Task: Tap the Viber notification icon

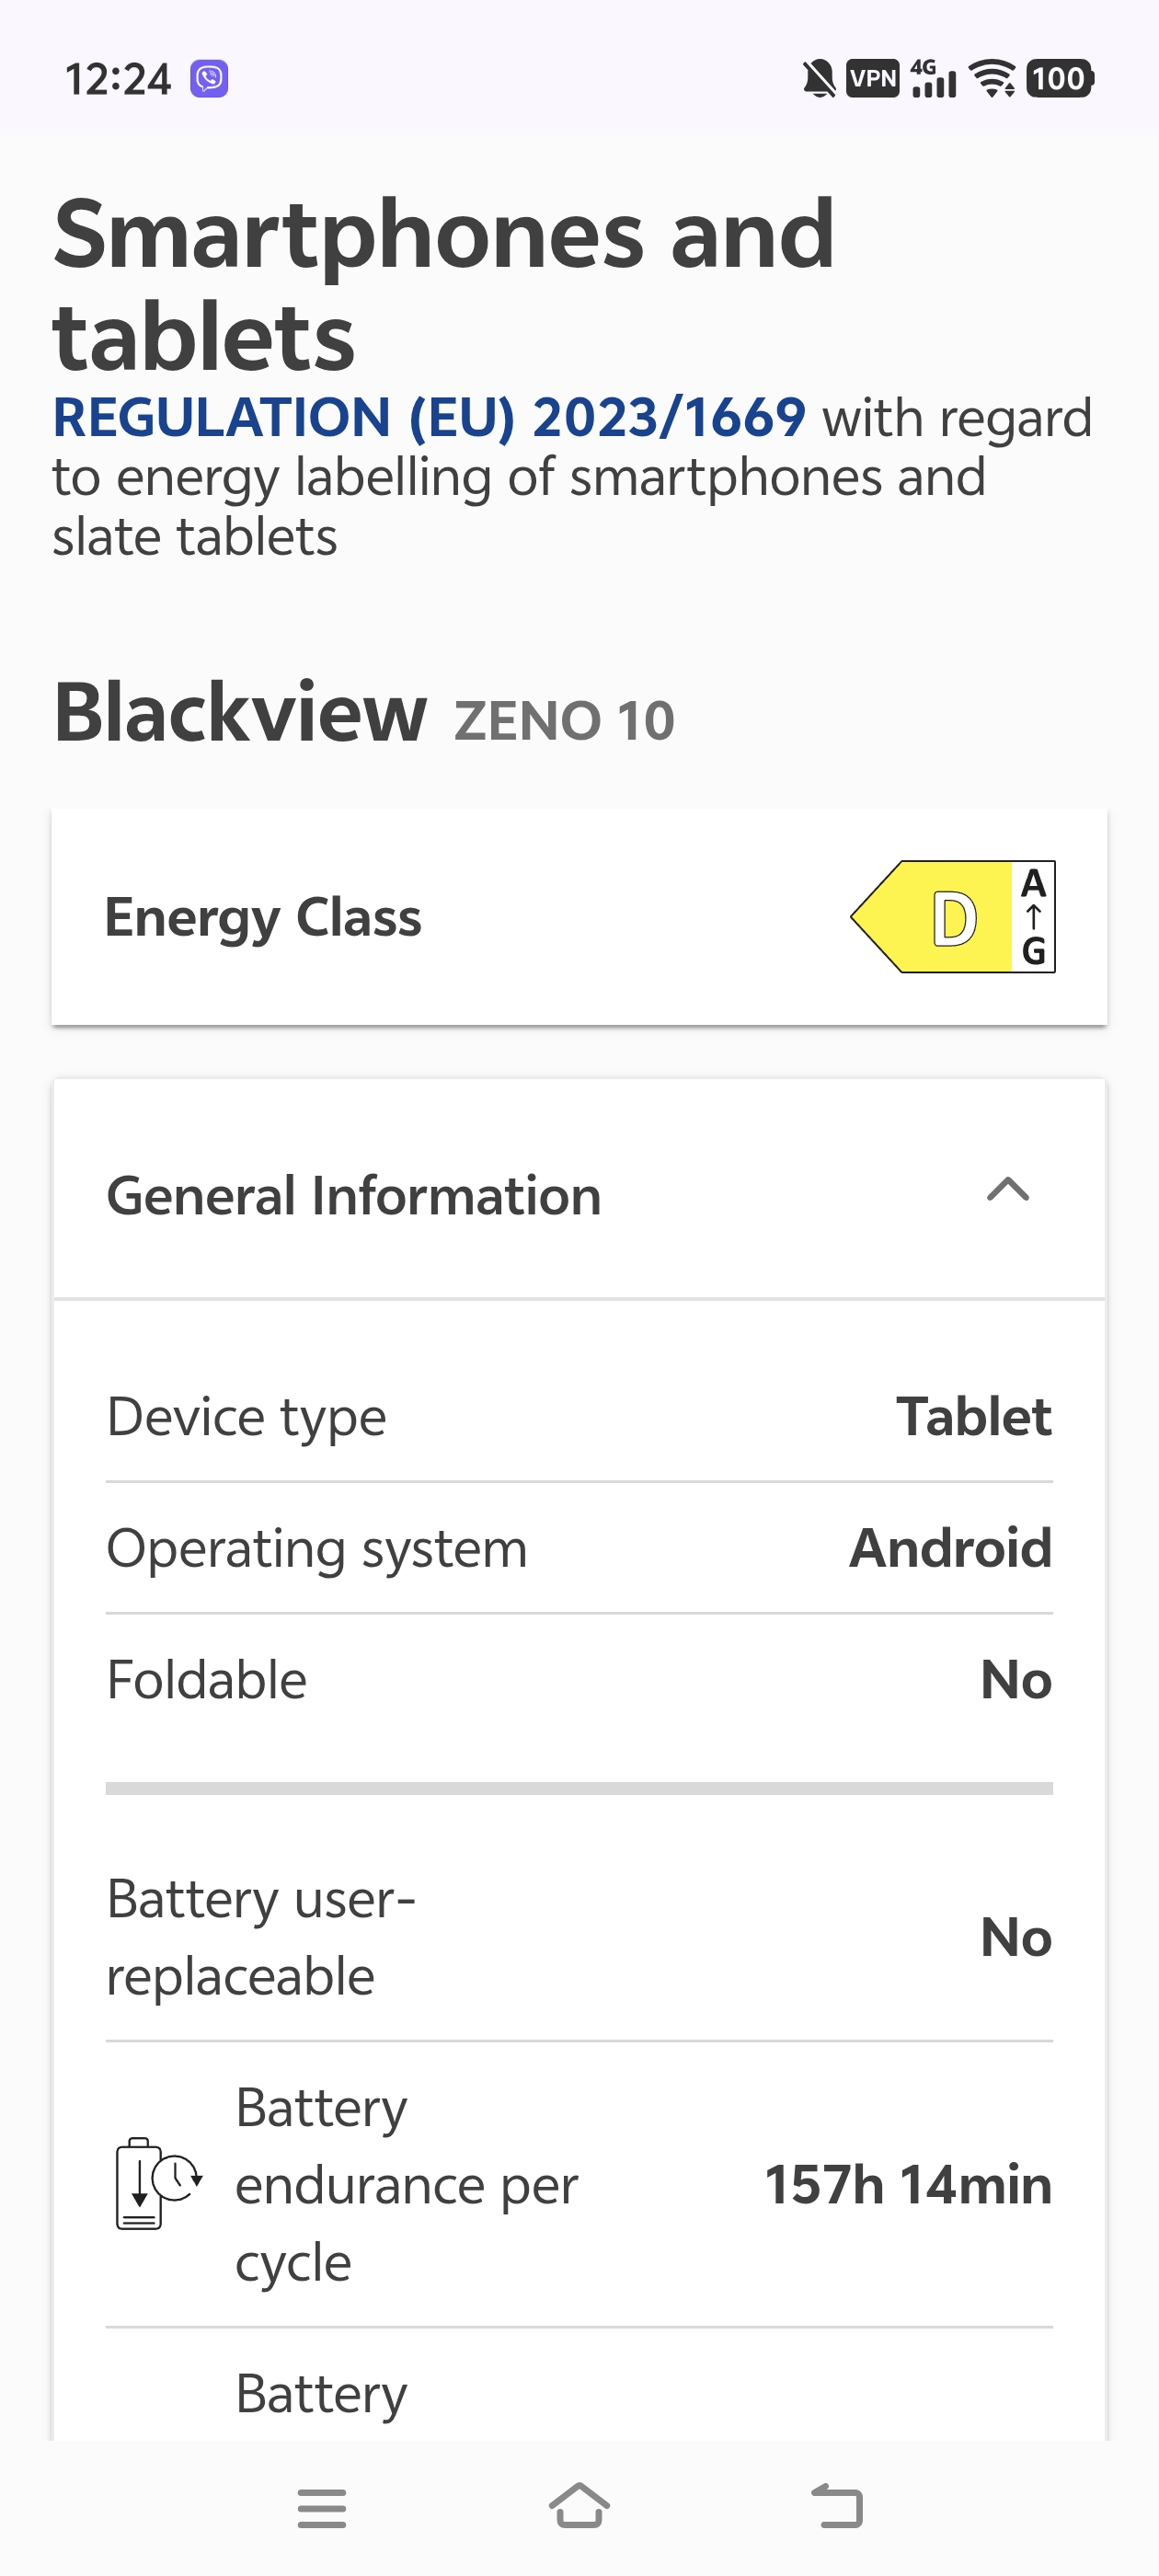Action: pos(209,78)
